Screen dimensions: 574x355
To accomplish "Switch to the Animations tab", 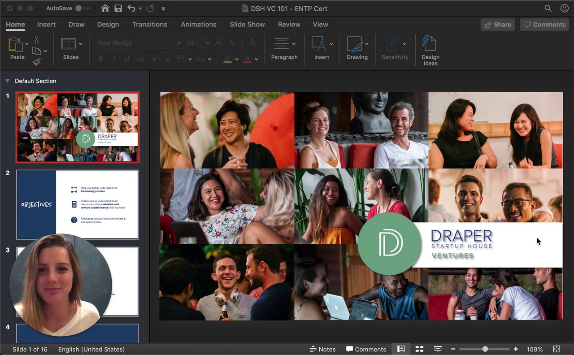I will tap(198, 24).
